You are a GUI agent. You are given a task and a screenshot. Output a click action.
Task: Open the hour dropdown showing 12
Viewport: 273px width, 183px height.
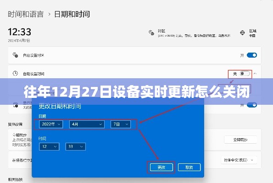click(x=49, y=146)
